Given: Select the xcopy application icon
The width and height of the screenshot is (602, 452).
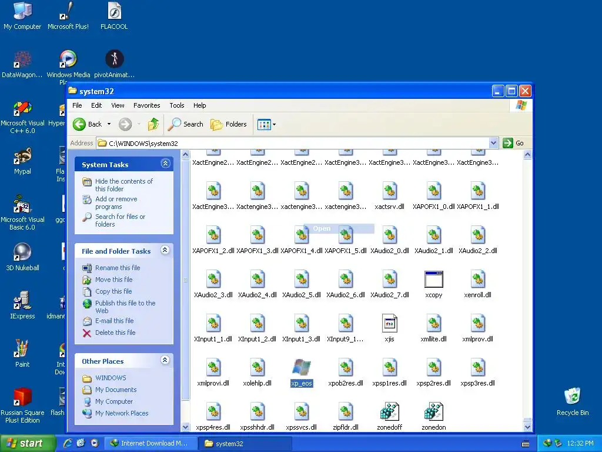Looking at the screenshot, I should (x=433, y=280).
